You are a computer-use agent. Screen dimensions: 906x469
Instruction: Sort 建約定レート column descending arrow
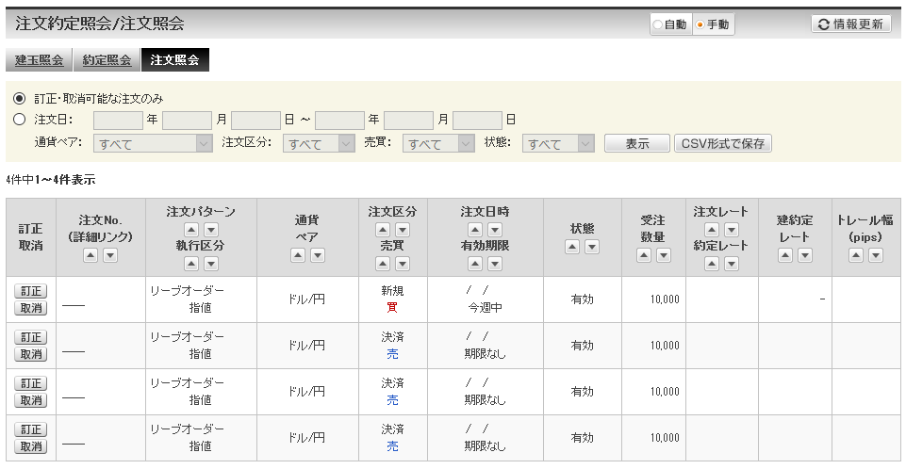(805, 255)
